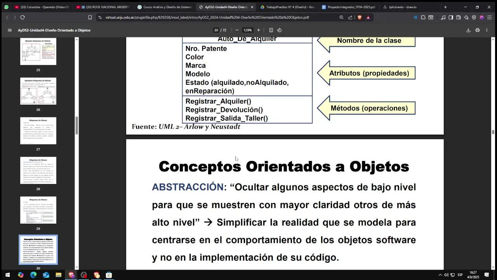Open Microsoft Store from taskbar
This screenshot has height=280, width=497.
(109, 275)
